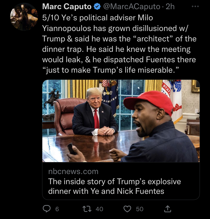The height and width of the screenshot is (219, 210).
Task: Open the Oval Office article image
Action: click(x=121, y=121)
